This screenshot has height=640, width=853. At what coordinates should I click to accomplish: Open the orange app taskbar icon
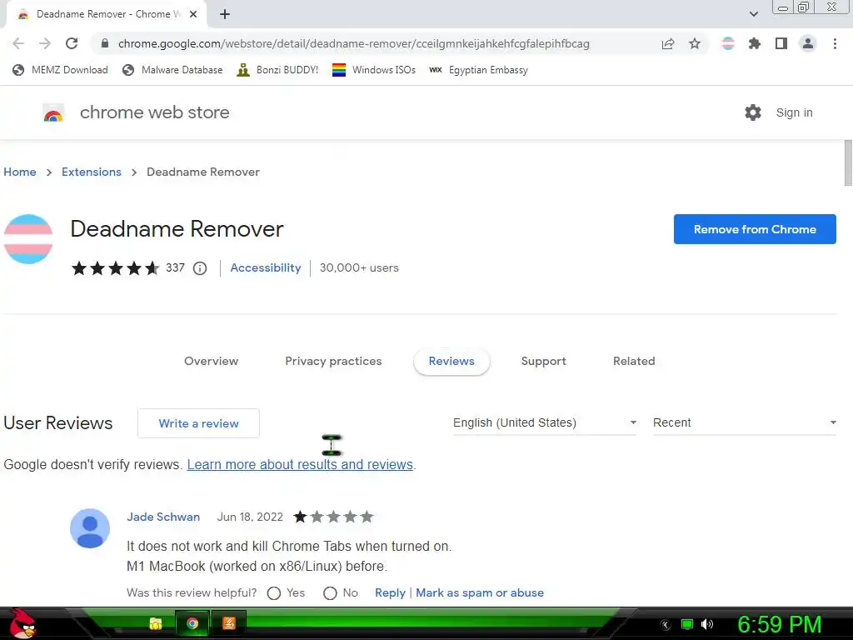[x=229, y=623]
